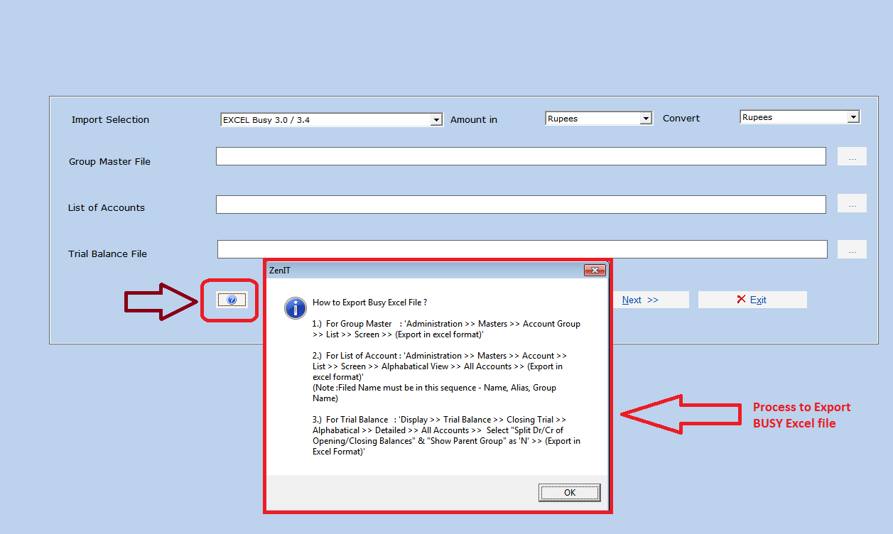Click OK in the ZenIT dialog
Screen dimensions: 893x534
pos(570,492)
